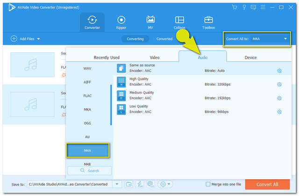
Task: Choose MKA in the format list
Action: click(87, 110)
